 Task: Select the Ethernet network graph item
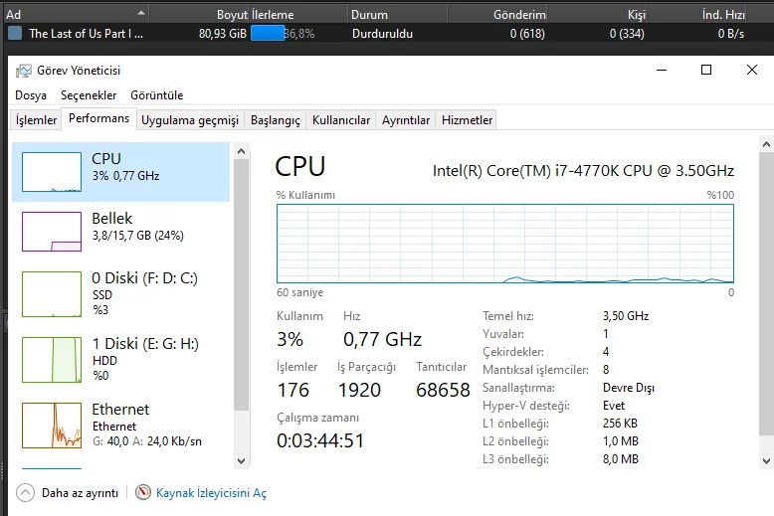coord(121,425)
